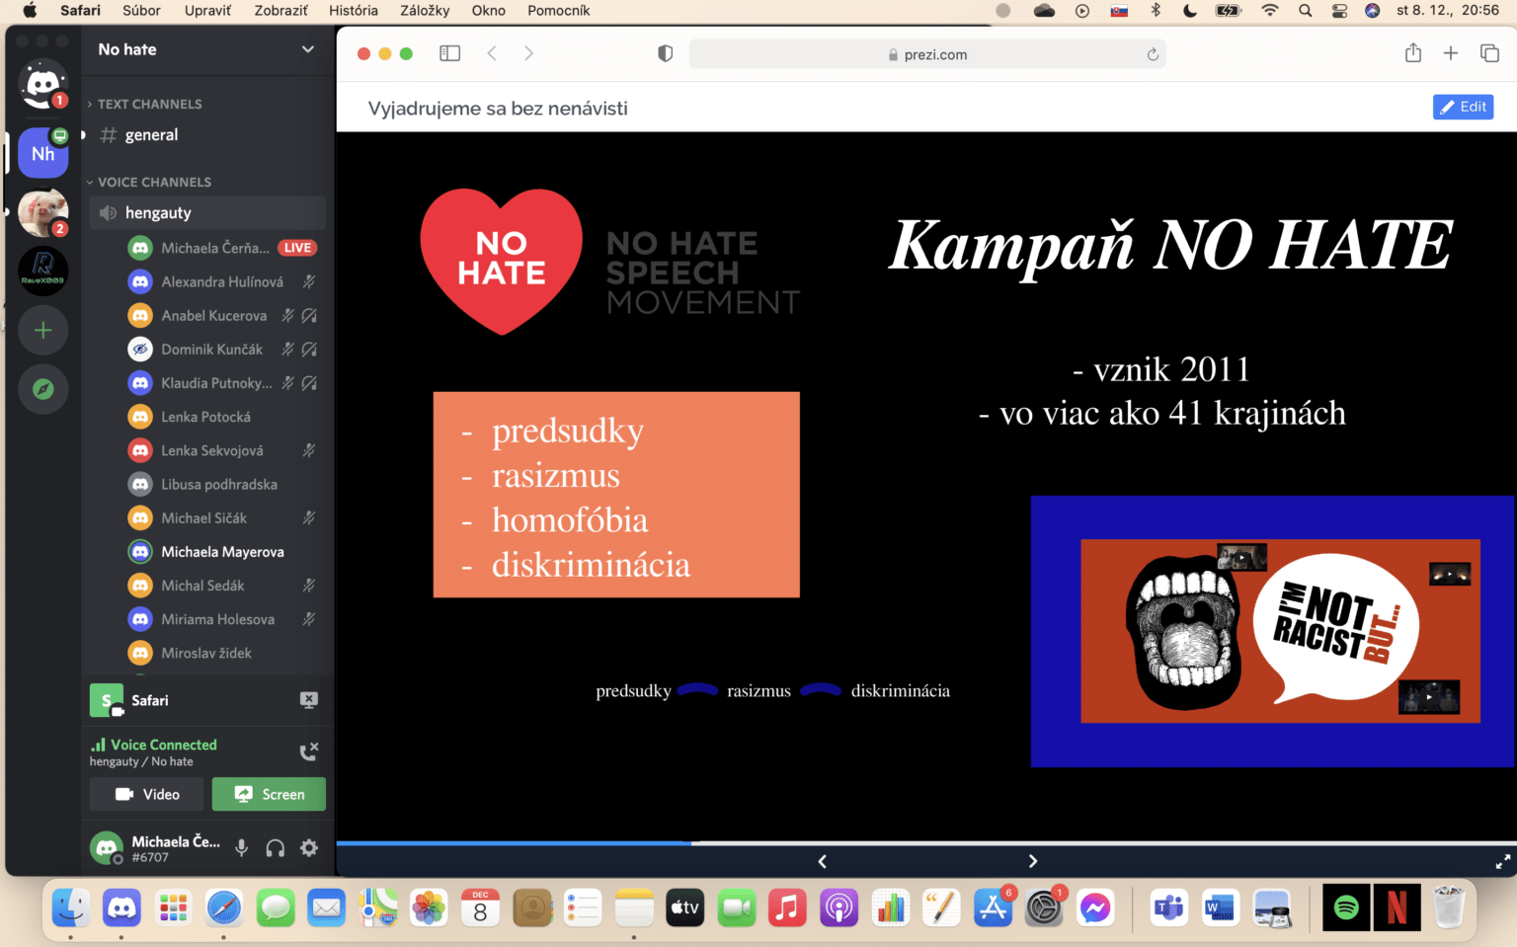The image size is (1517, 947).
Task: Launch Spotify from Dock
Action: coord(1346,908)
